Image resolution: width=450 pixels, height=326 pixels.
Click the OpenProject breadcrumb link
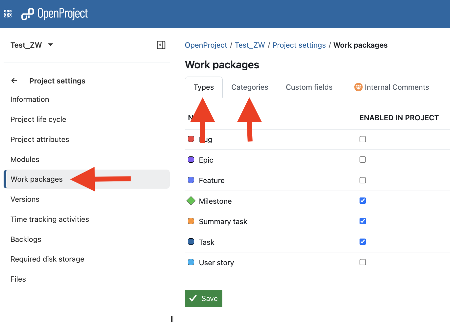pos(206,45)
